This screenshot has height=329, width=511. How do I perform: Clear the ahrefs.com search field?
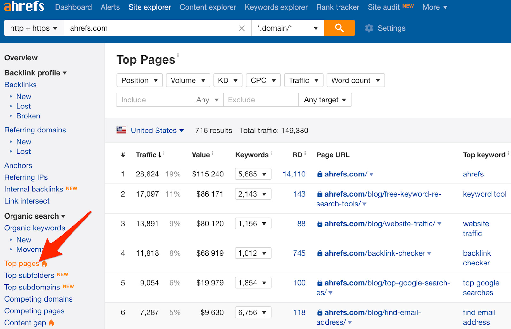[x=242, y=28]
